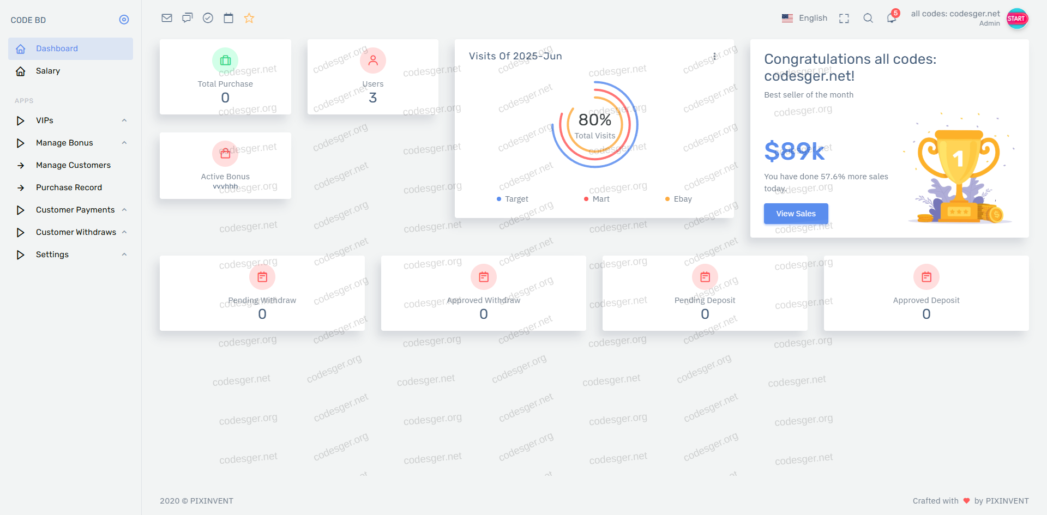Click the star bookmark icon
This screenshot has height=515, width=1047.
(249, 18)
